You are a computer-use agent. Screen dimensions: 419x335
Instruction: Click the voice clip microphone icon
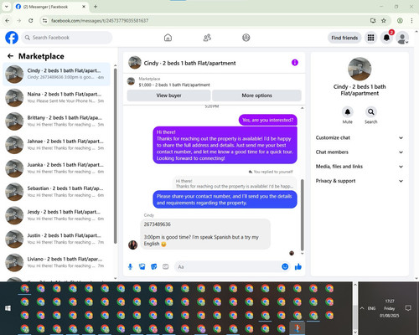pos(130,267)
